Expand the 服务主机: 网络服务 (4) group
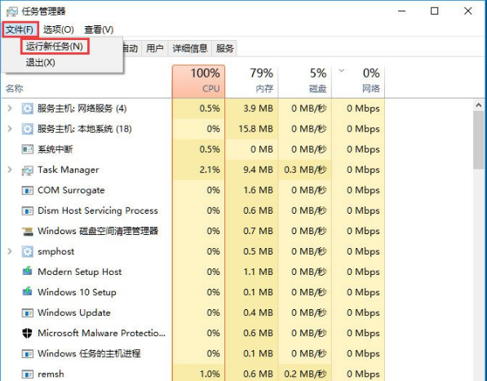Viewport: 487px width, 381px height. 10,109
